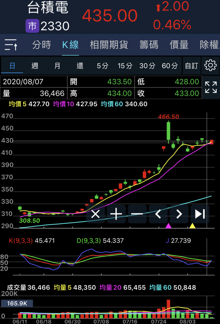Open the 自訂 custom period option

click(191, 66)
